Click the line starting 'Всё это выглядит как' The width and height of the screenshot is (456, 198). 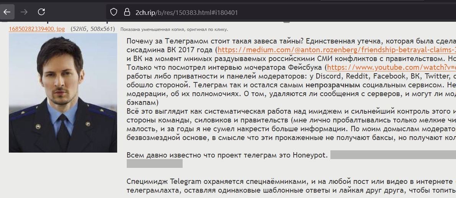point(291,111)
